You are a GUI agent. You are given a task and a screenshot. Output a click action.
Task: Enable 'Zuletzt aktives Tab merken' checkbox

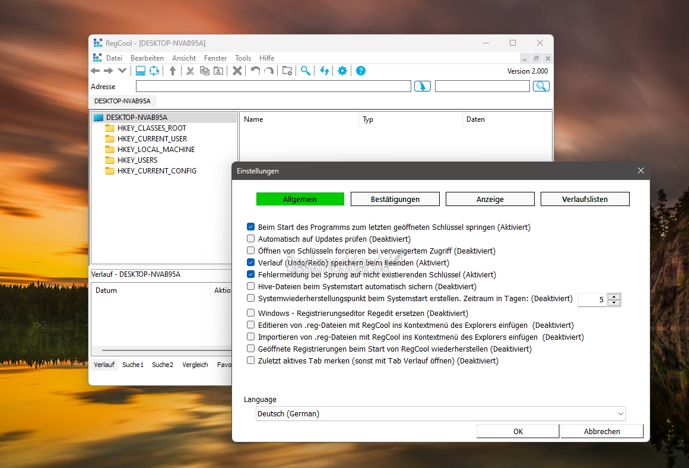pos(250,361)
